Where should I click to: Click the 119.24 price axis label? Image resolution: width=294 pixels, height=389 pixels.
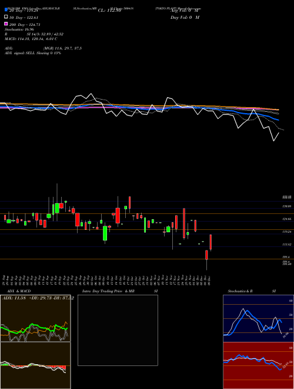point(287,232)
